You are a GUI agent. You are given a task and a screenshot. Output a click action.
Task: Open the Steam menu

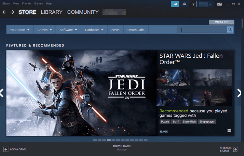click(x=6, y=4)
